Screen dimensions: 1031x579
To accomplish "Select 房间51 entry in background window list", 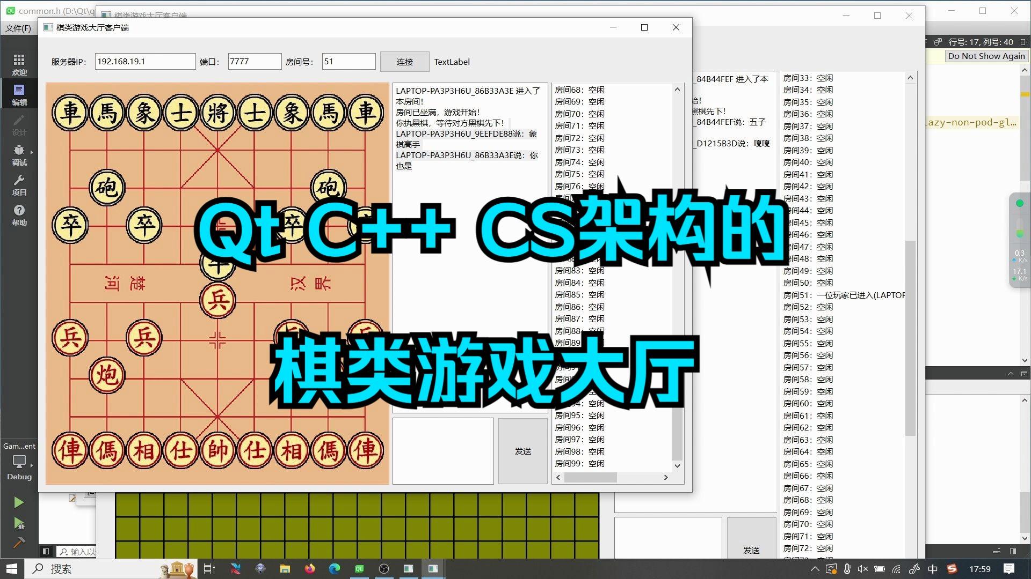I will [x=844, y=295].
